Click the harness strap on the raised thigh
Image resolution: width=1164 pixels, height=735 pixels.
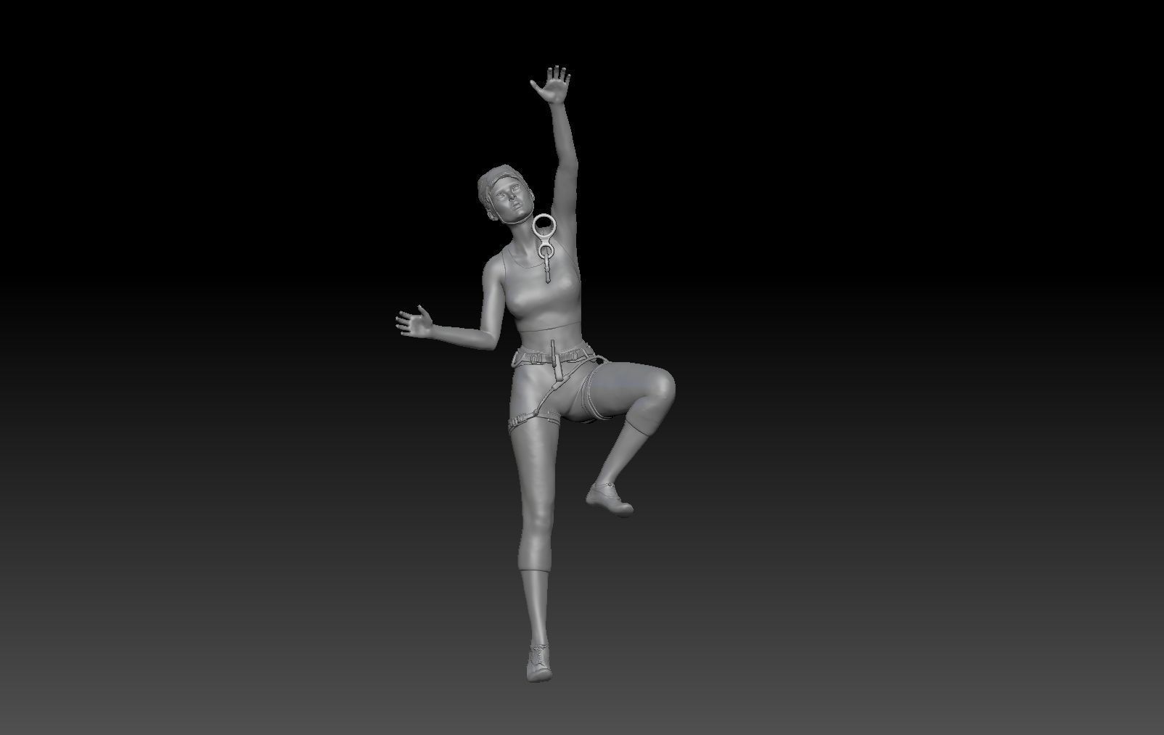click(597, 392)
